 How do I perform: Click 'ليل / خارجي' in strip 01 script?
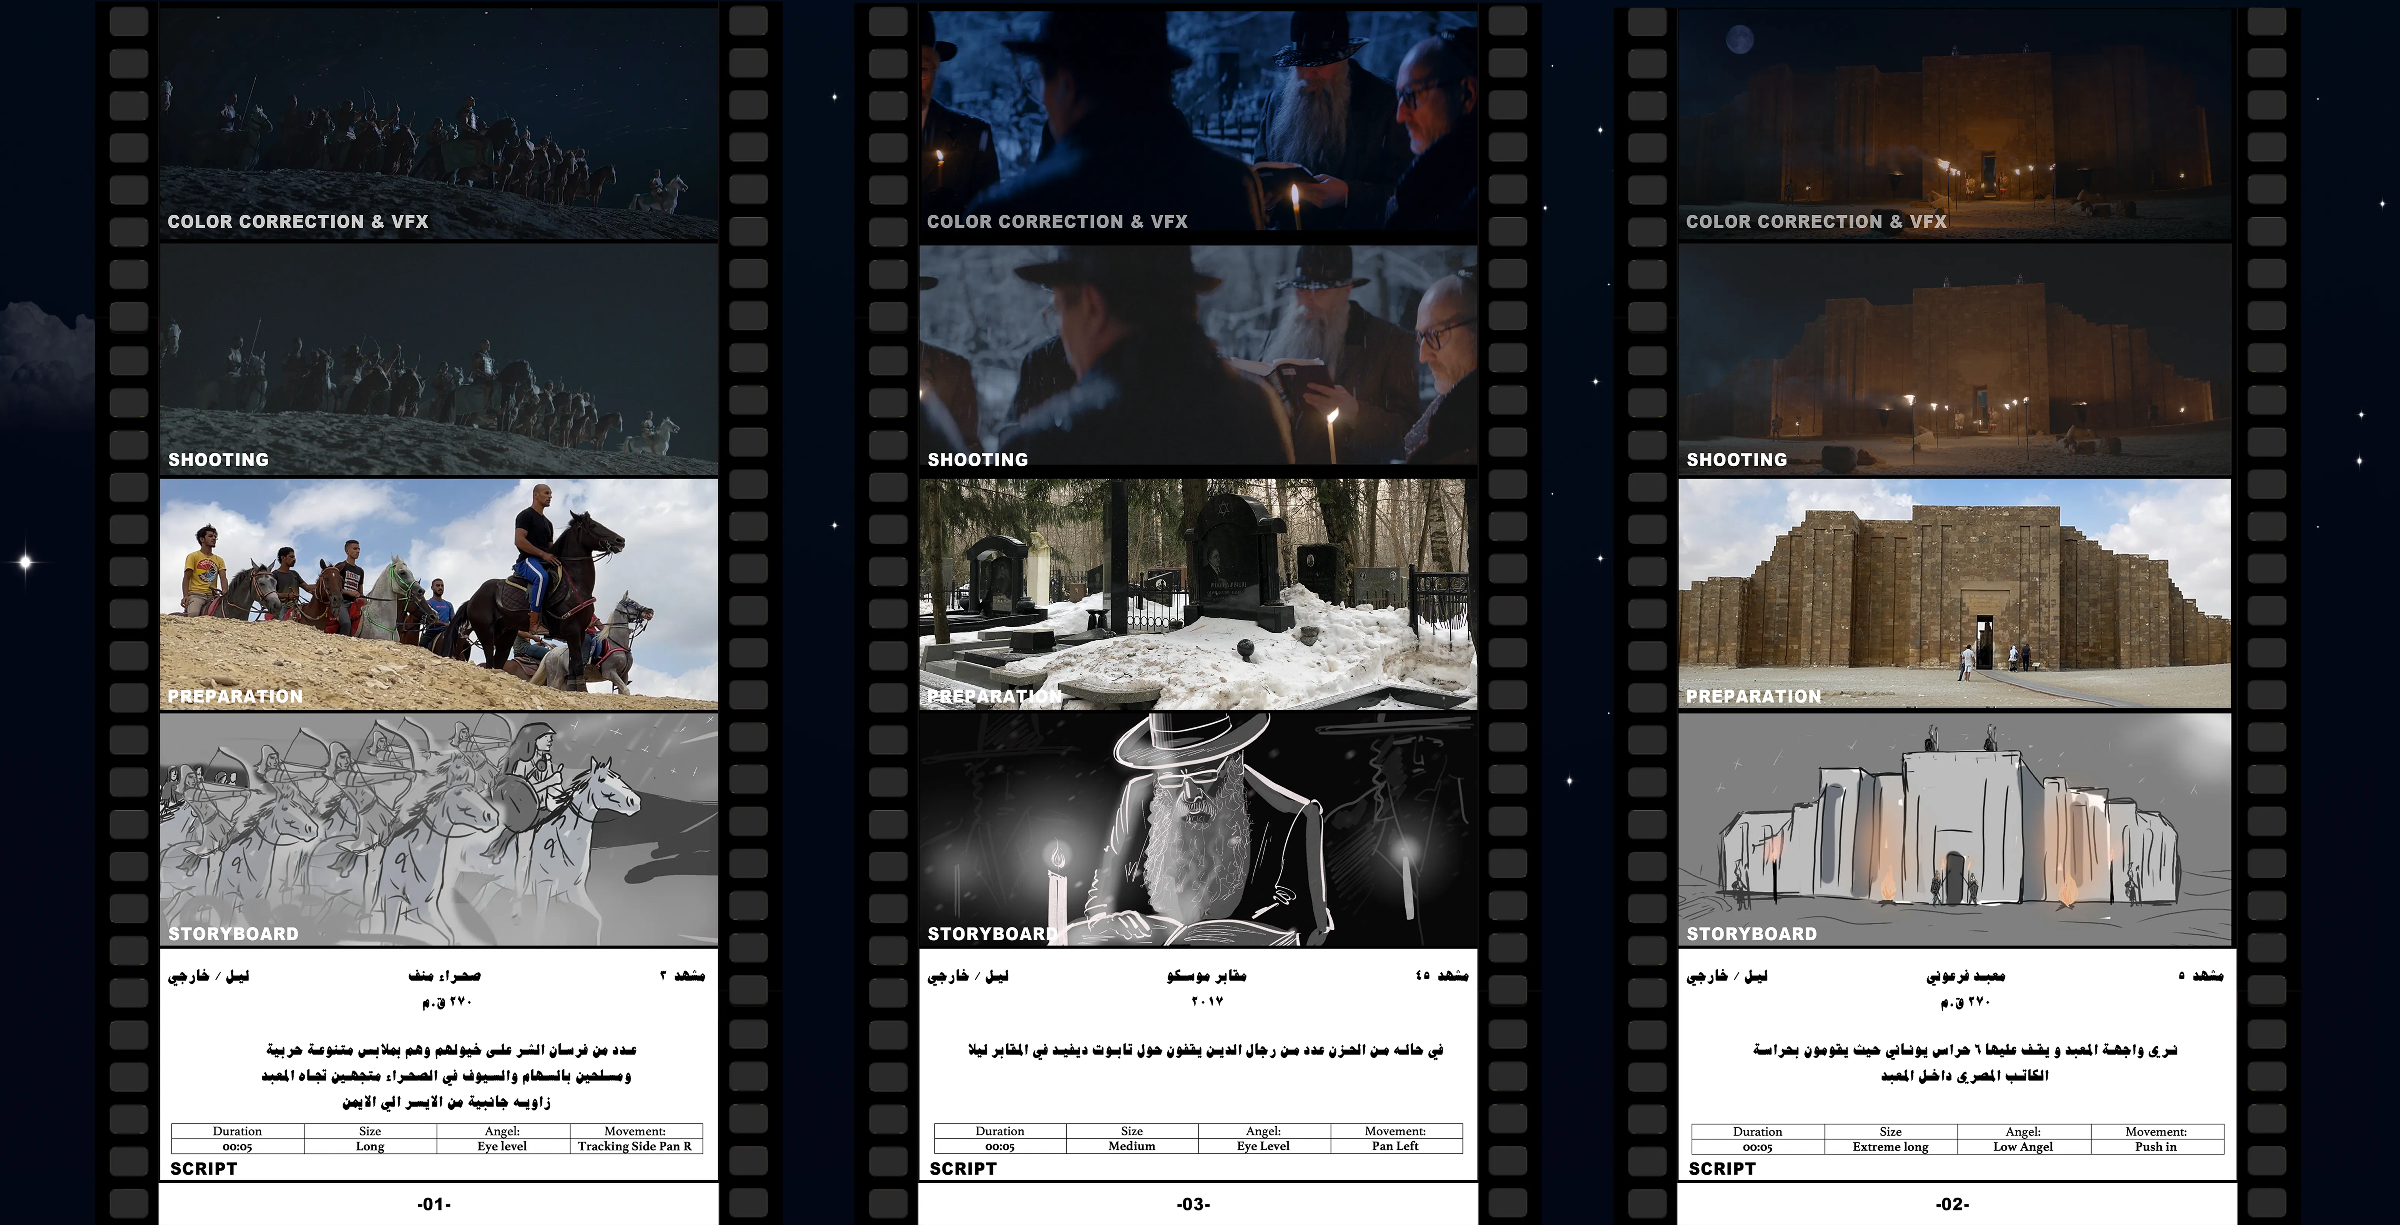tap(209, 976)
